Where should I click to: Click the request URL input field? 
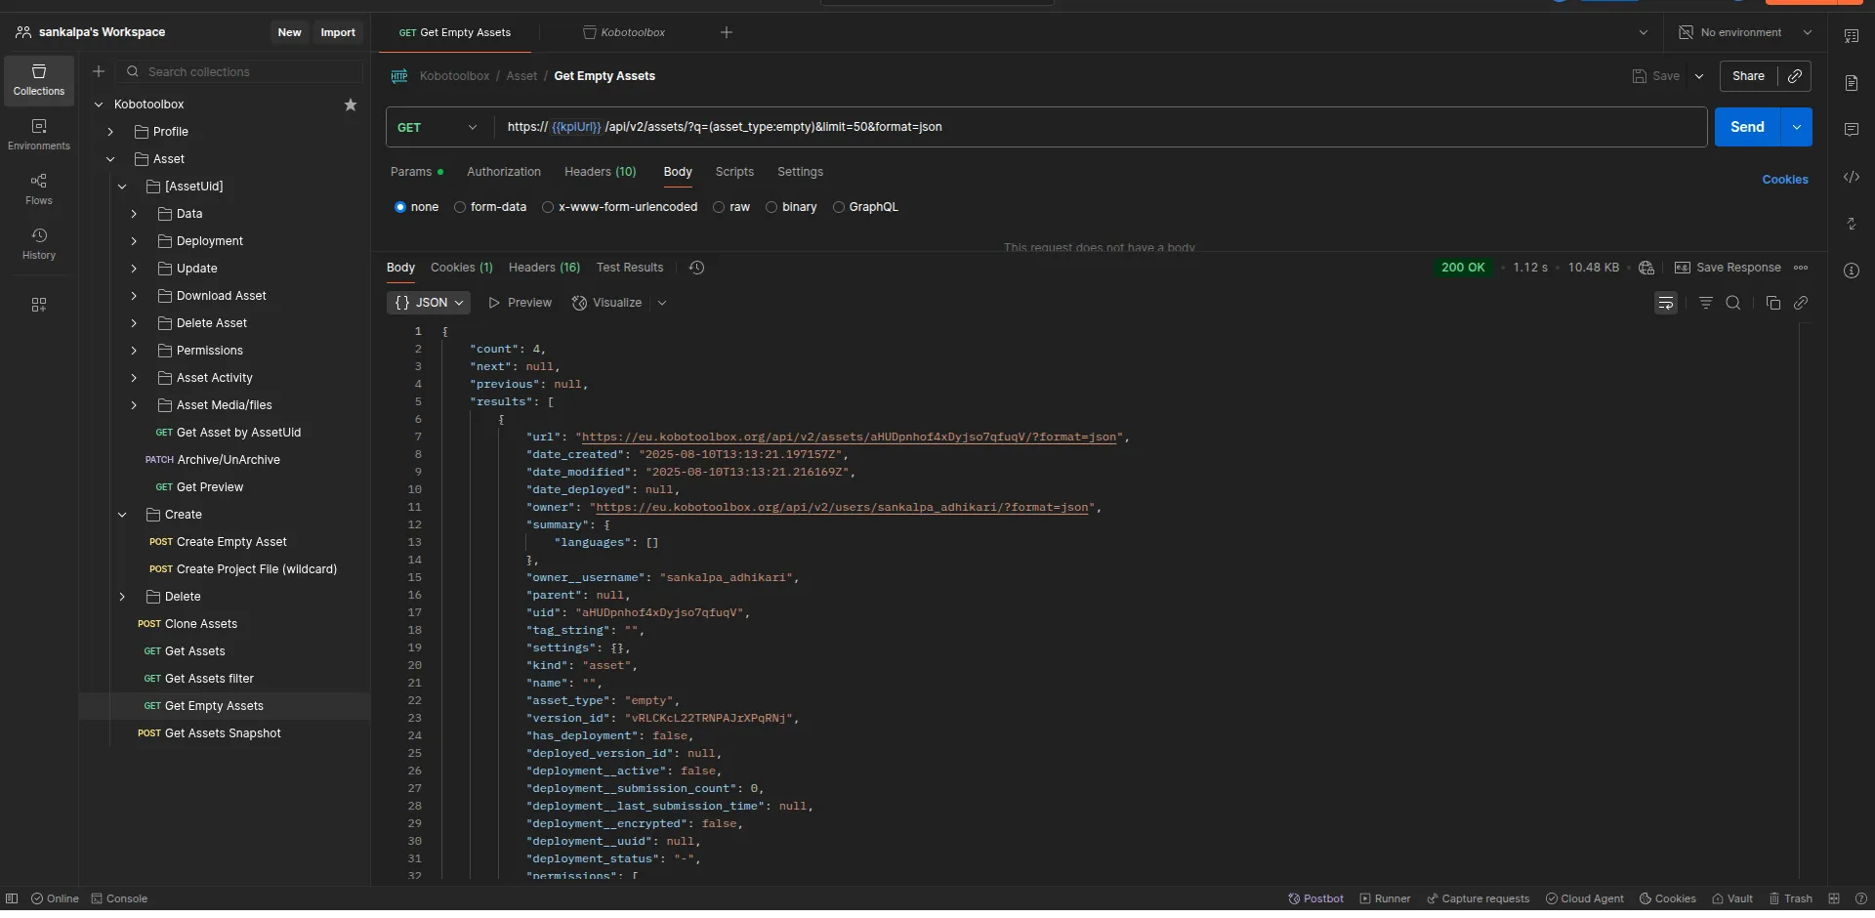tap(1094, 127)
